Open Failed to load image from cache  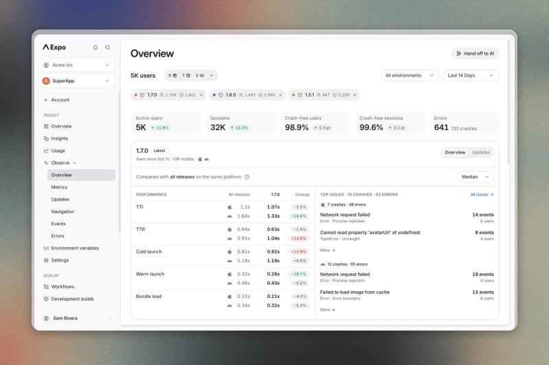(407, 295)
